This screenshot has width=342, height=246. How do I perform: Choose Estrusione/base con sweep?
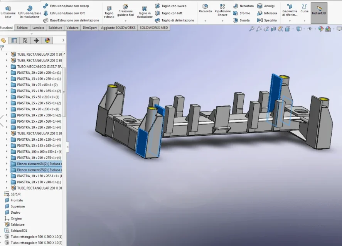[x=66, y=6]
